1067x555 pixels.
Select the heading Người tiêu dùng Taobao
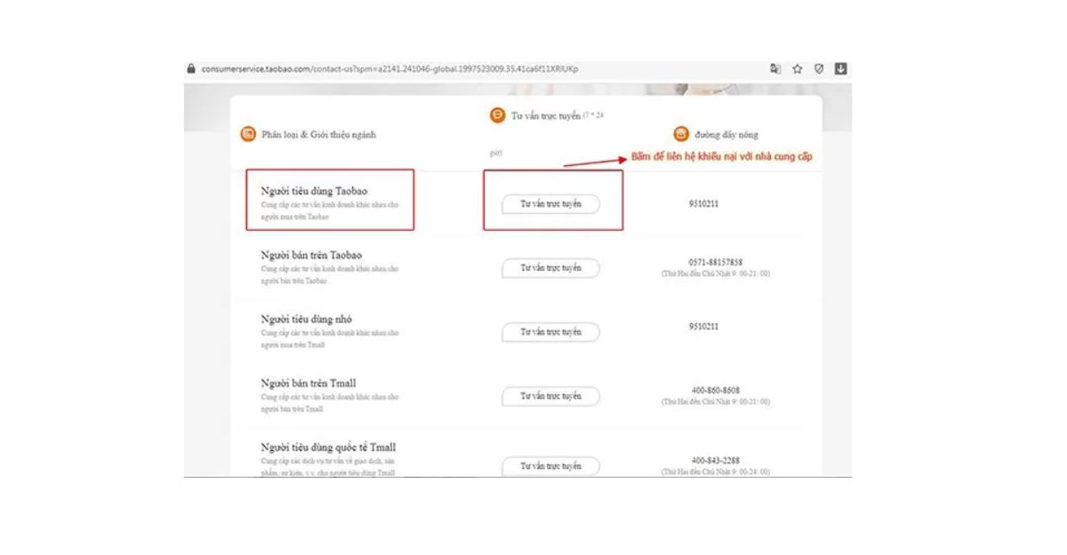tap(314, 192)
